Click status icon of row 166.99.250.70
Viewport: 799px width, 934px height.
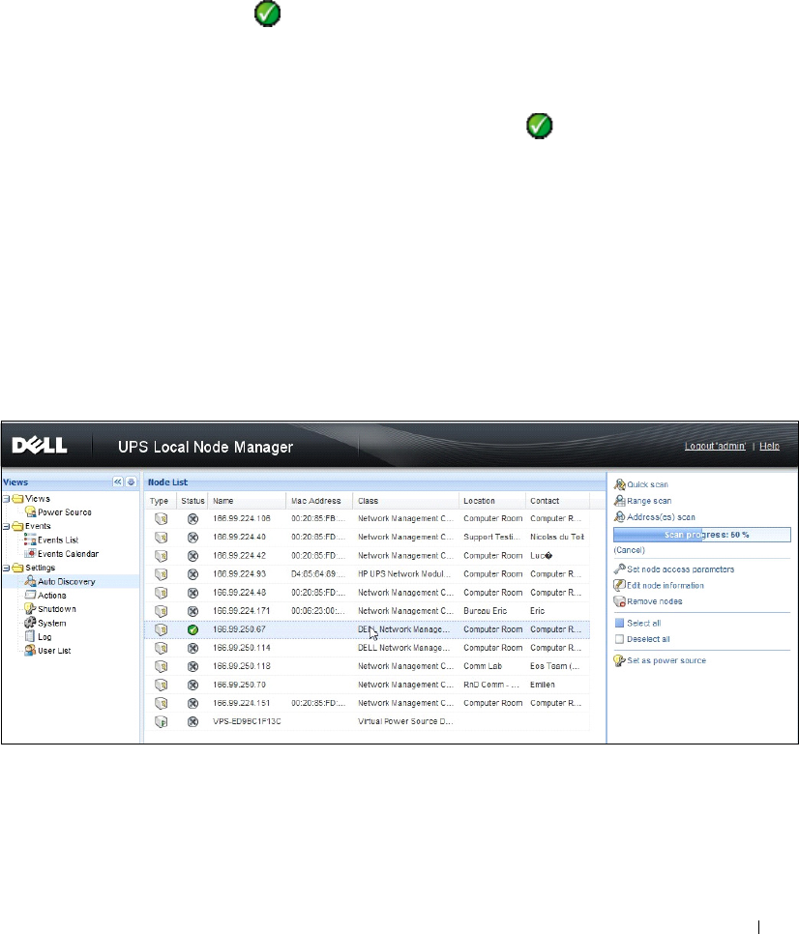click(x=192, y=685)
